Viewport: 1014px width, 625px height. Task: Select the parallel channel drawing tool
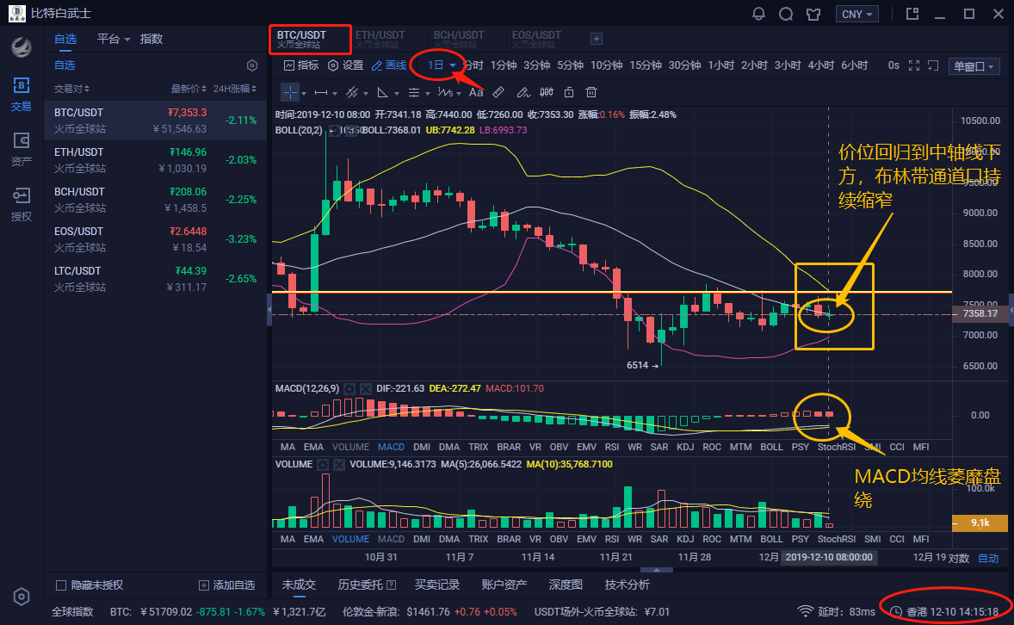[x=352, y=92]
